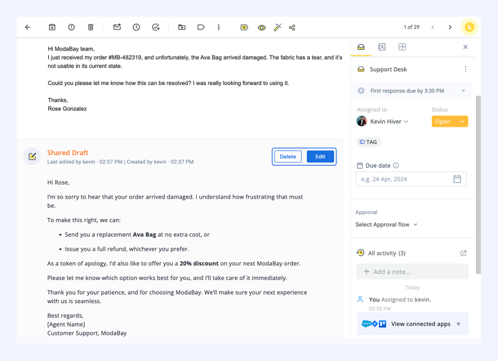Screen dimensions: 498x361
Task: Delete email using the trash icon
Action: click(91, 27)
